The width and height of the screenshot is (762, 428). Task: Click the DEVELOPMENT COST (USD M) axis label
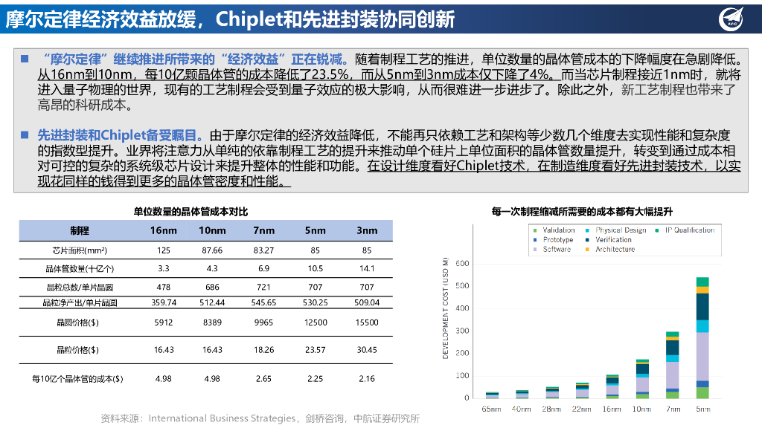click(x=445, y=308)
